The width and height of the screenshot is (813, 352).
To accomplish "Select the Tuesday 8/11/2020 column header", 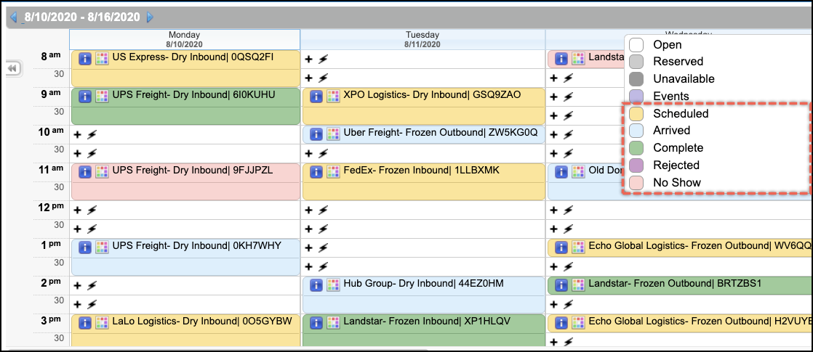I will (x=422, y=39).
